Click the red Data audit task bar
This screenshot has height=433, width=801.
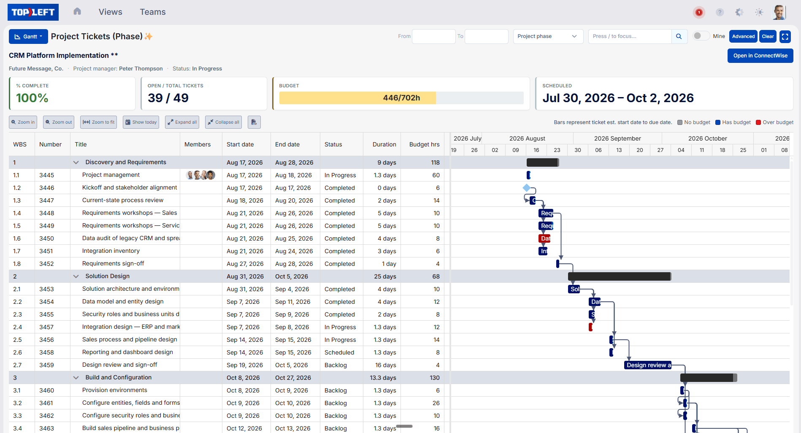point(544,238)
